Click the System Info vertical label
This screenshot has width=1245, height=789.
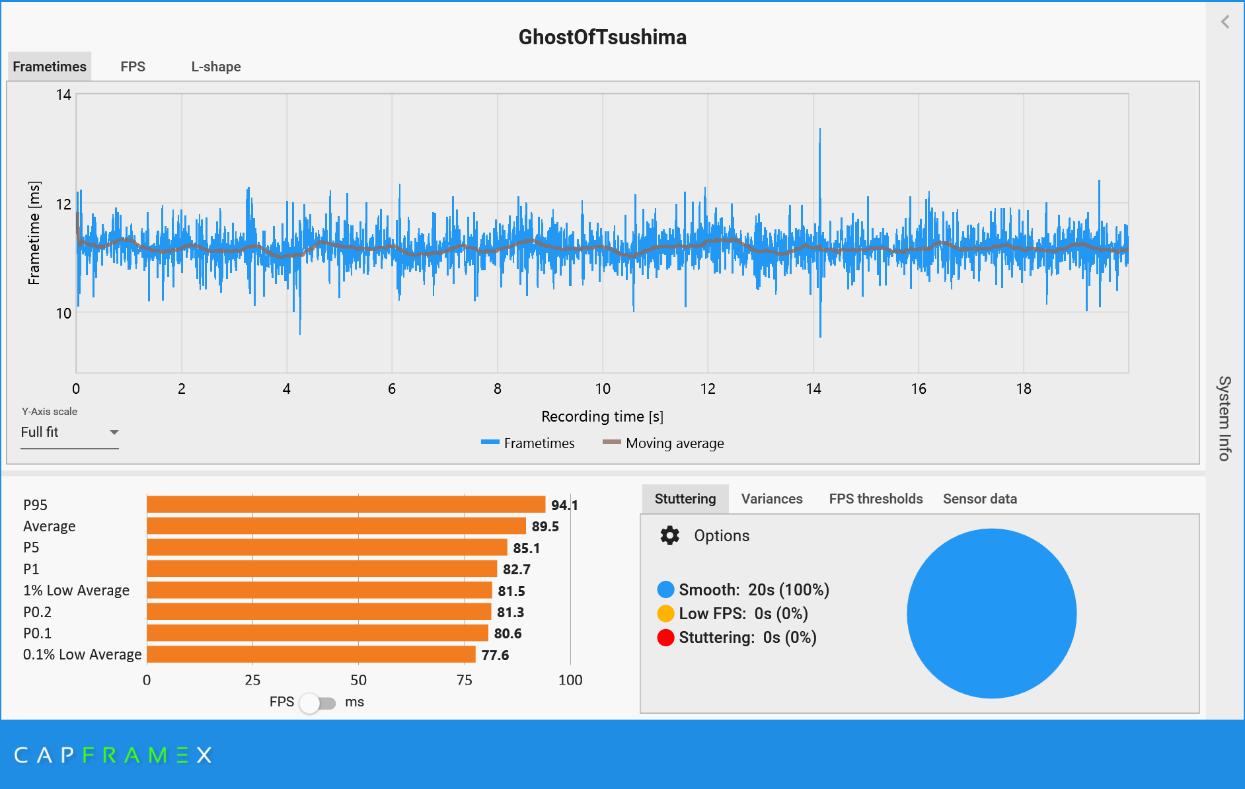point(1225,418)
